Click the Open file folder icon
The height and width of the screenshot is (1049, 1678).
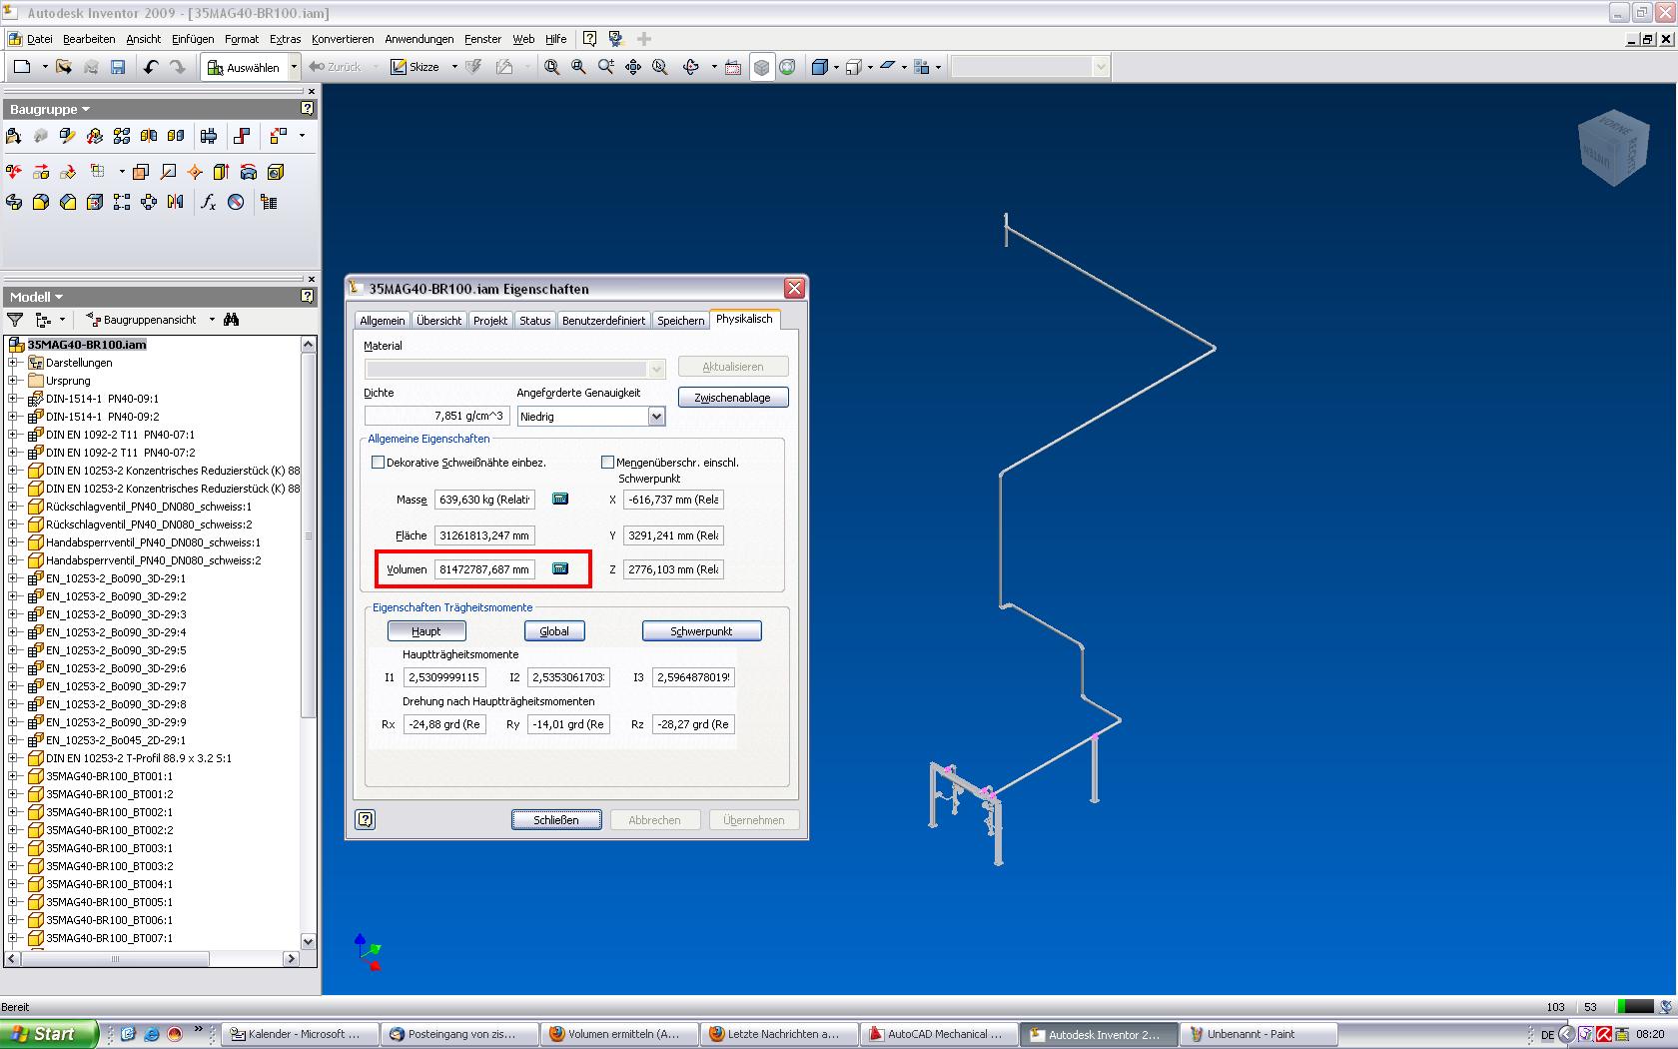[x=64, y=67]
